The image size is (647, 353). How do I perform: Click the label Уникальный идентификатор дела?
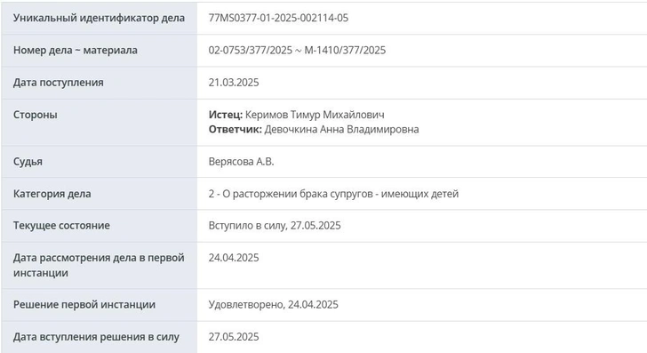click(x=99, y=18)
